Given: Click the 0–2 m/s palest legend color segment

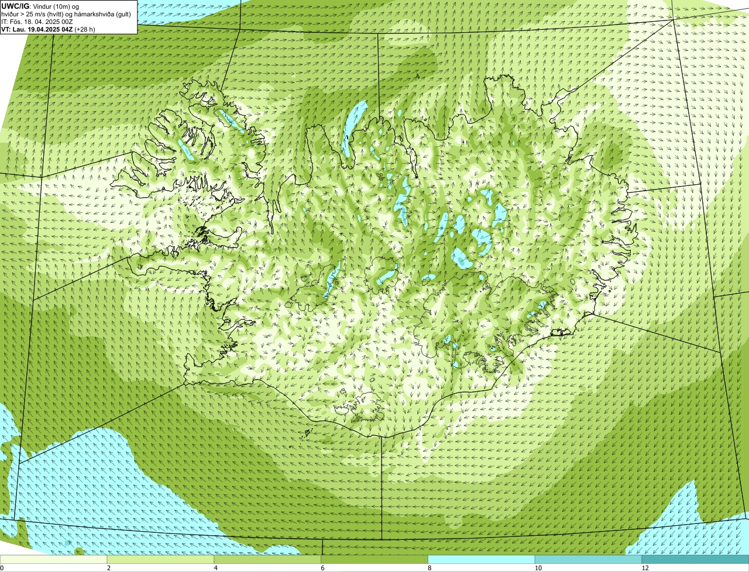Looking at the screenshot, I should pos(54,559).
